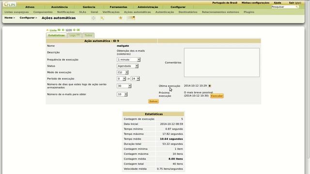This screenshot has width=310, height=174.
Task: Open the Ativos menu
Action: tap(30, 7)
